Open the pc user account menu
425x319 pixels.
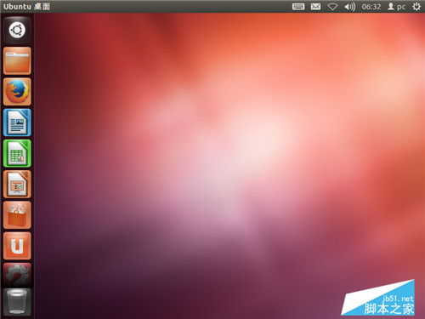(396, 7)
